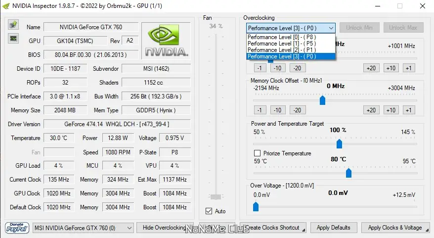434x238 pixels.
Task: Click the Shaders value 1152 cc
Action: pyautogui.click(x=156, y=83)
